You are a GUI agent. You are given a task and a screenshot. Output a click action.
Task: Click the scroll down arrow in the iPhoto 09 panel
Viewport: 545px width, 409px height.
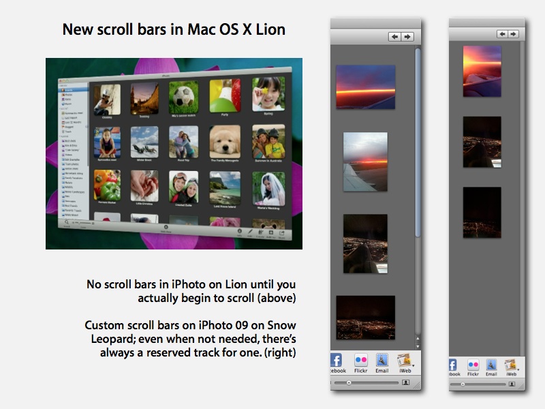418,346
